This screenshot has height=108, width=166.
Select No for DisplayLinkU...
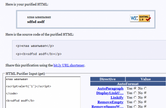145,93
